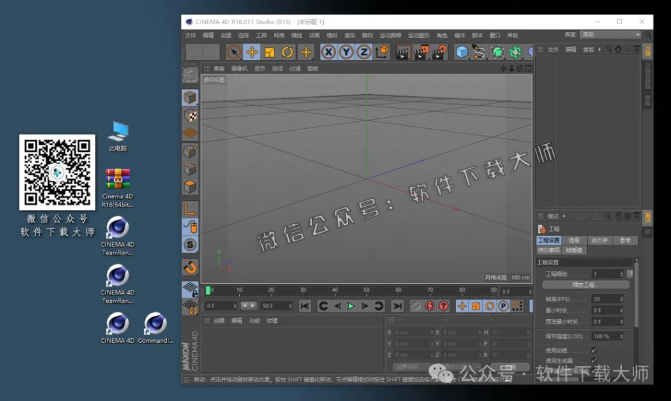Click the 缩放工程 button
671x401 pixels.
pos(585,284)
